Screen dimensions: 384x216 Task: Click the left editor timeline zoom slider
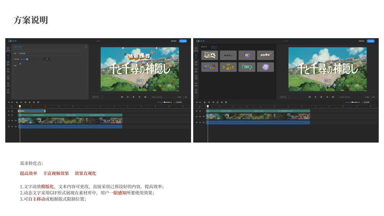(x=164, y=102)
